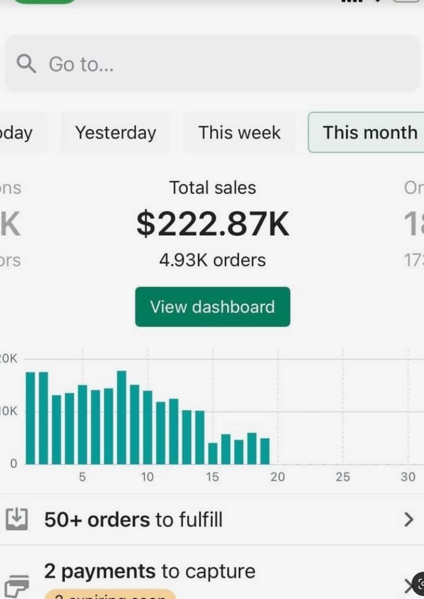Image resolution: width=424 pixels, height=599 pixels.
Task: Open the 'Go to...' search field
Action: pyautogui.click(x=212, y=63)
